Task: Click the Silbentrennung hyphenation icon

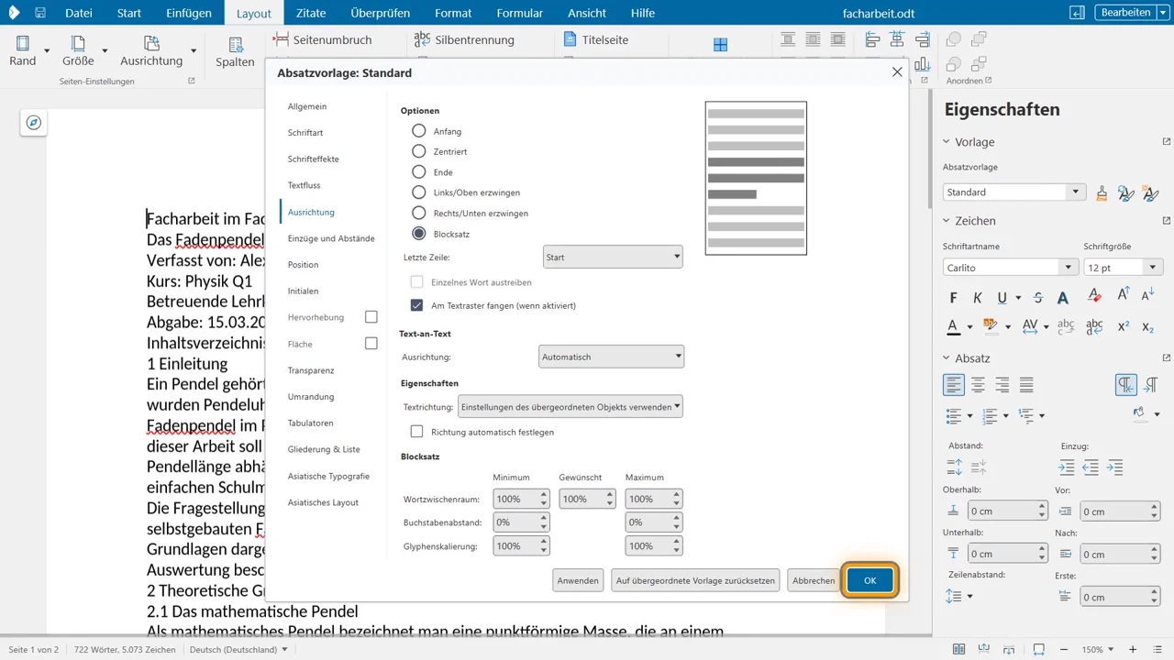Action: [x=422, y=39]
